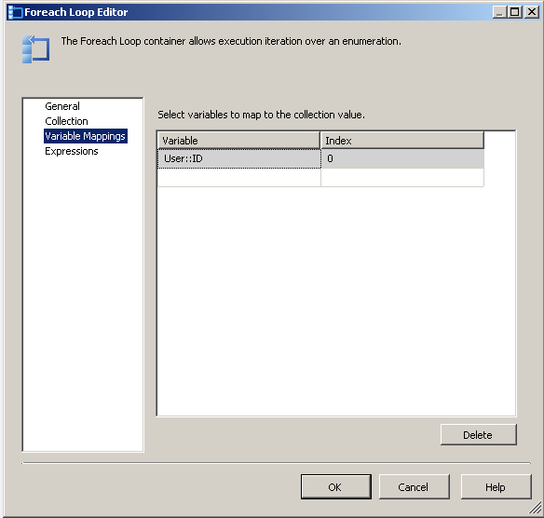Select the Foreach Loop Editor title text
The image size is (544, 518).
pos(76,12)
